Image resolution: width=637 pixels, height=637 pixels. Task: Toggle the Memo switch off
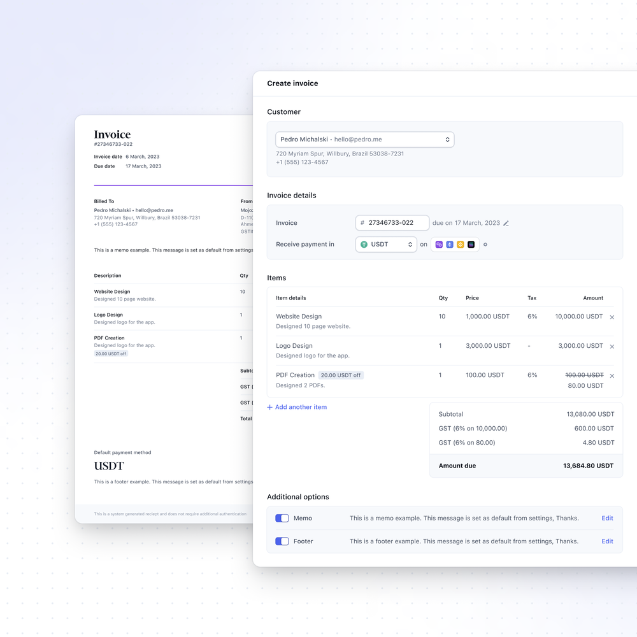[282, 518]
